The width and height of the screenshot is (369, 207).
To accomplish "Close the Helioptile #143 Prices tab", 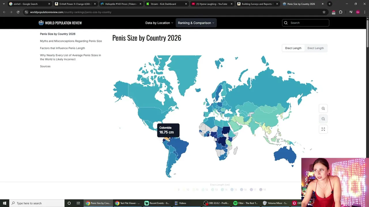I will [140, 4].
